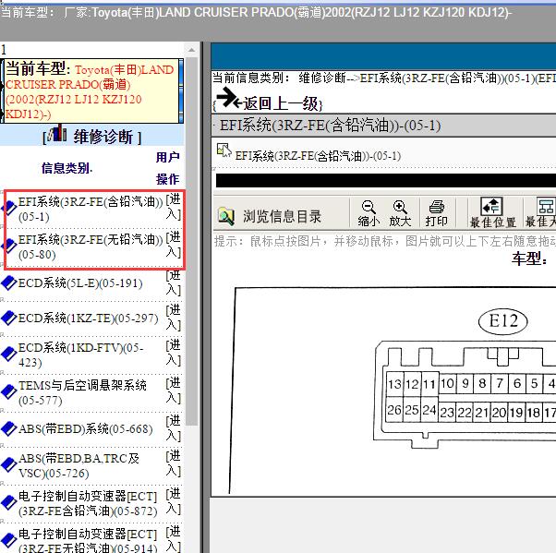Click blue book icon for ECT 3RZ-FE含铅汽油
Image resolution: width=556 pixels, height=553 pixels.
[x=9, y=502]
